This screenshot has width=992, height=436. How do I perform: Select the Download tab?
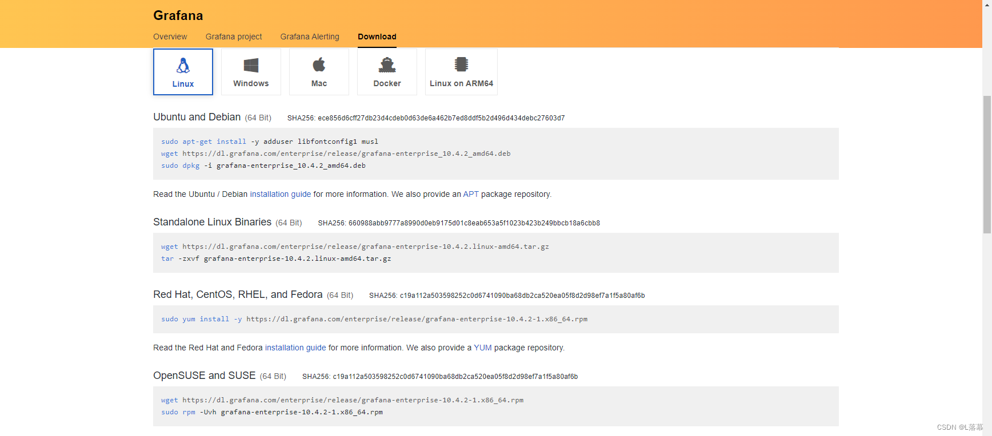[x=377, y=37]
